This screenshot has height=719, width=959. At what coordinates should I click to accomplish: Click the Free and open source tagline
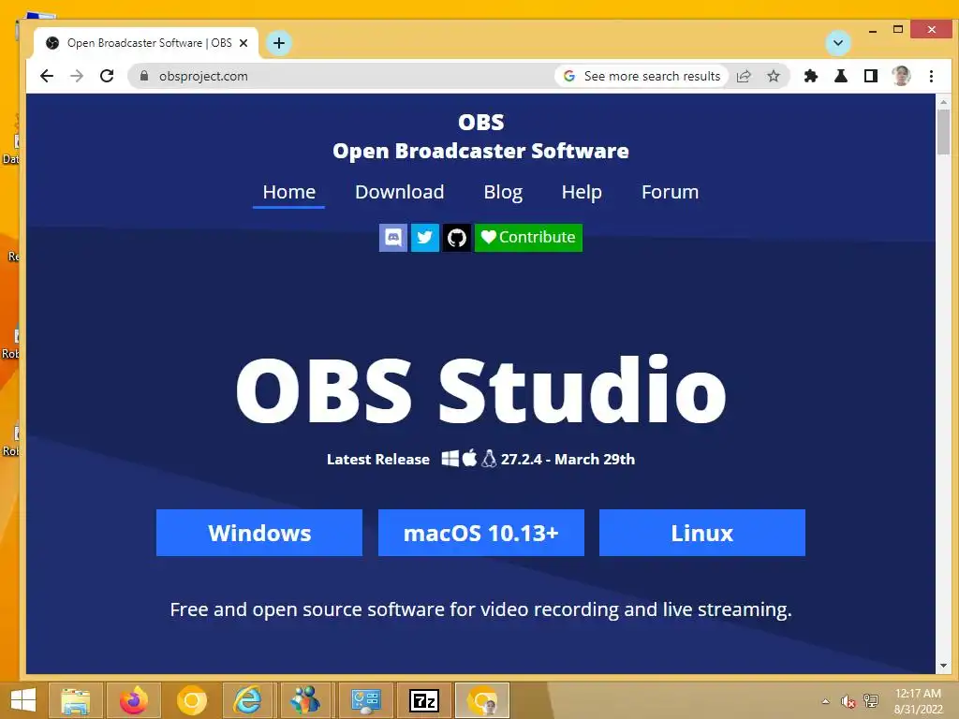pos(480,609)
